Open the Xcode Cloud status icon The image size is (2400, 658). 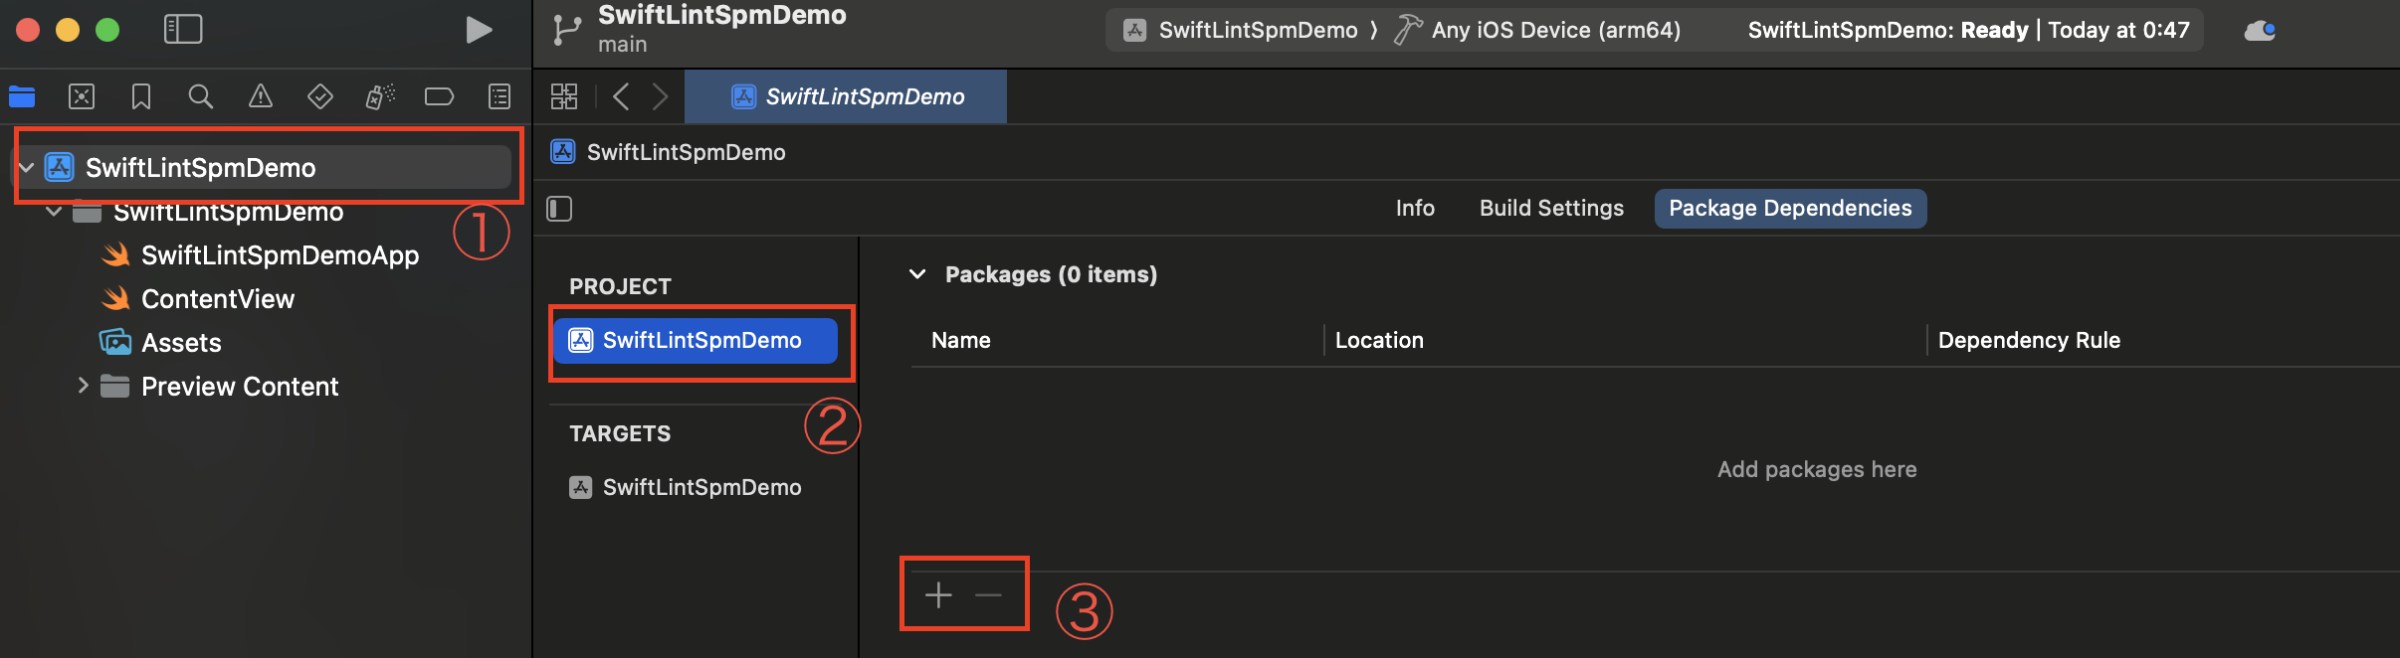coord(2260,31)
